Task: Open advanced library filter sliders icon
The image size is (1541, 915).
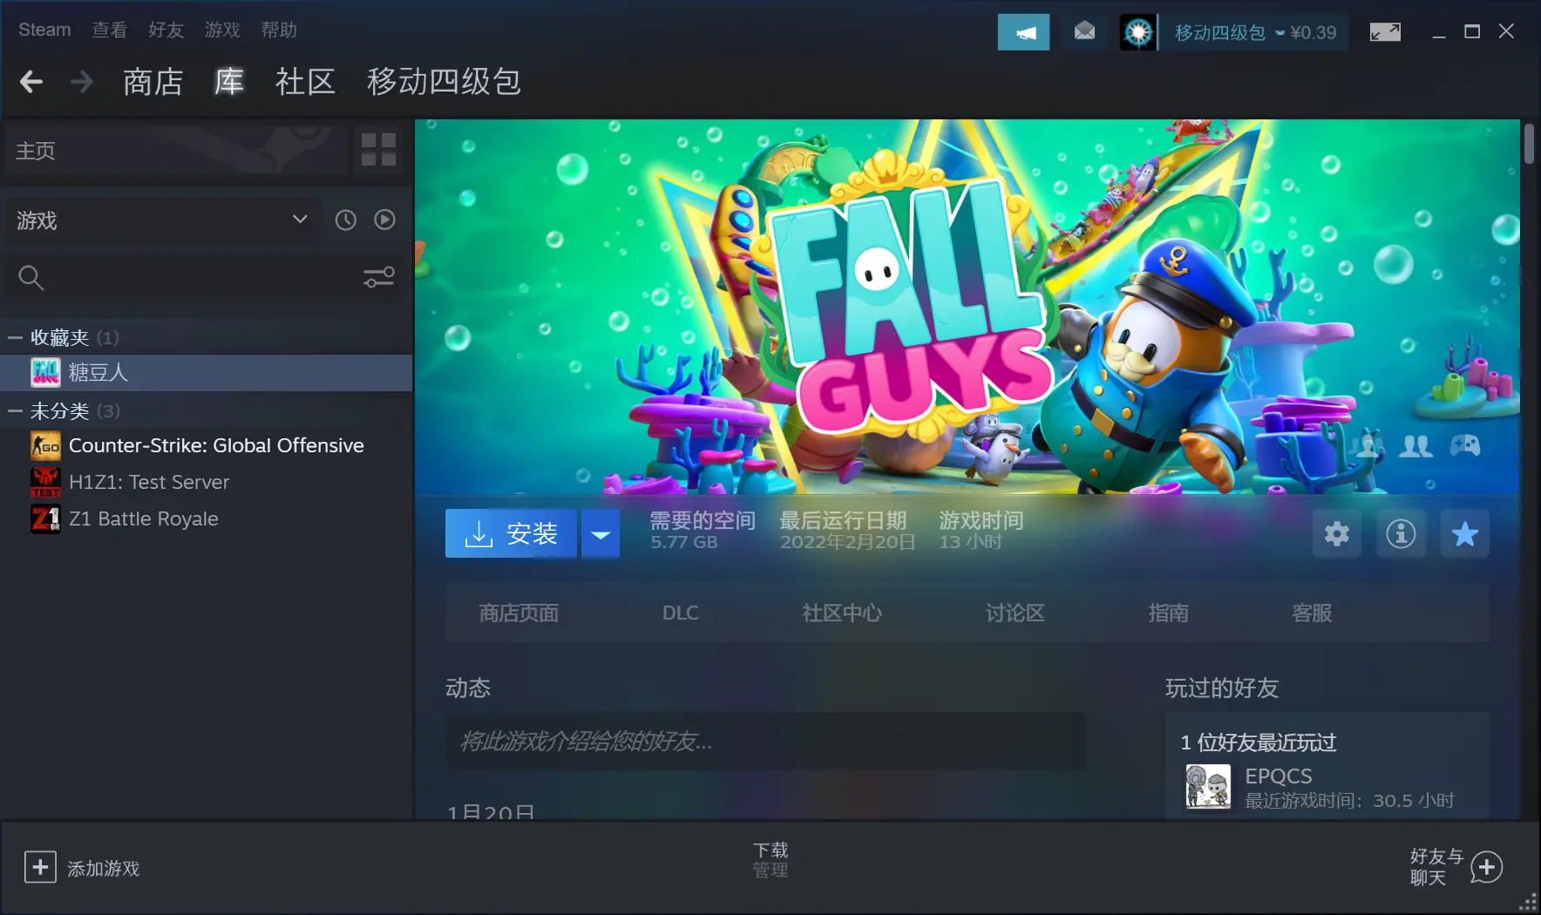Action: pos(379,277)
